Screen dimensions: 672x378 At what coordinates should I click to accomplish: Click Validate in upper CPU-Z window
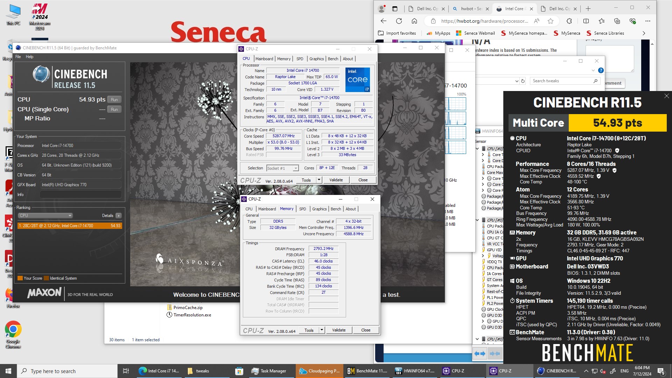click(x=336, y=180)
